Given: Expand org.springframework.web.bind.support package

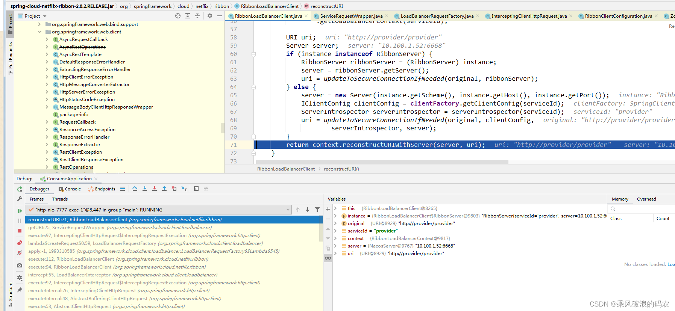Looking at the screenshot, I should (39, 24).
